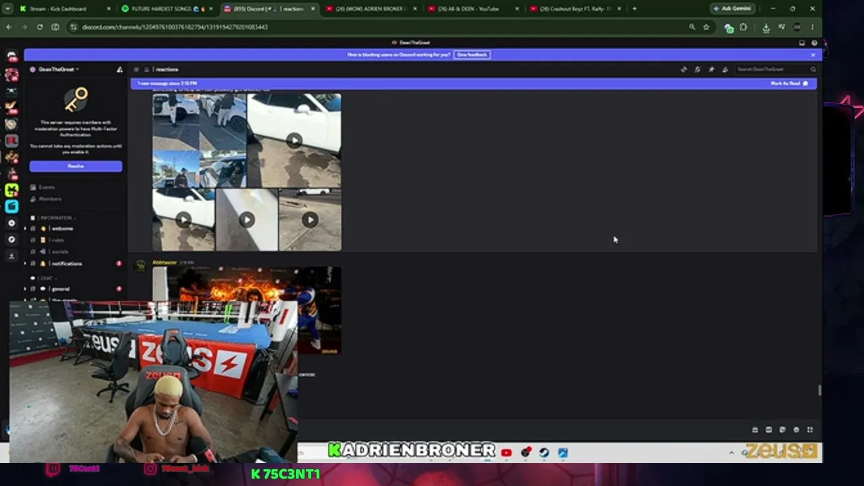The height and width of the screenshot is (486, 864).
Task: Open new browser tab with plus
Action: pos(634,9)
